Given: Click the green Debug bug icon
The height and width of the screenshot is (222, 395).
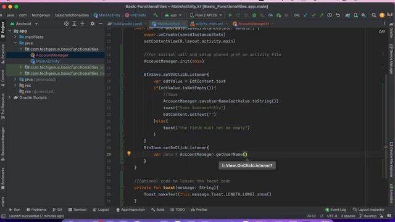Looking at the screenshot, I should pyautogui.click(x=254, y=15).
